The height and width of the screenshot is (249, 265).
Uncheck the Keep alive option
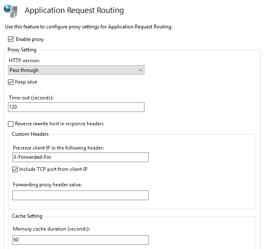10,82
